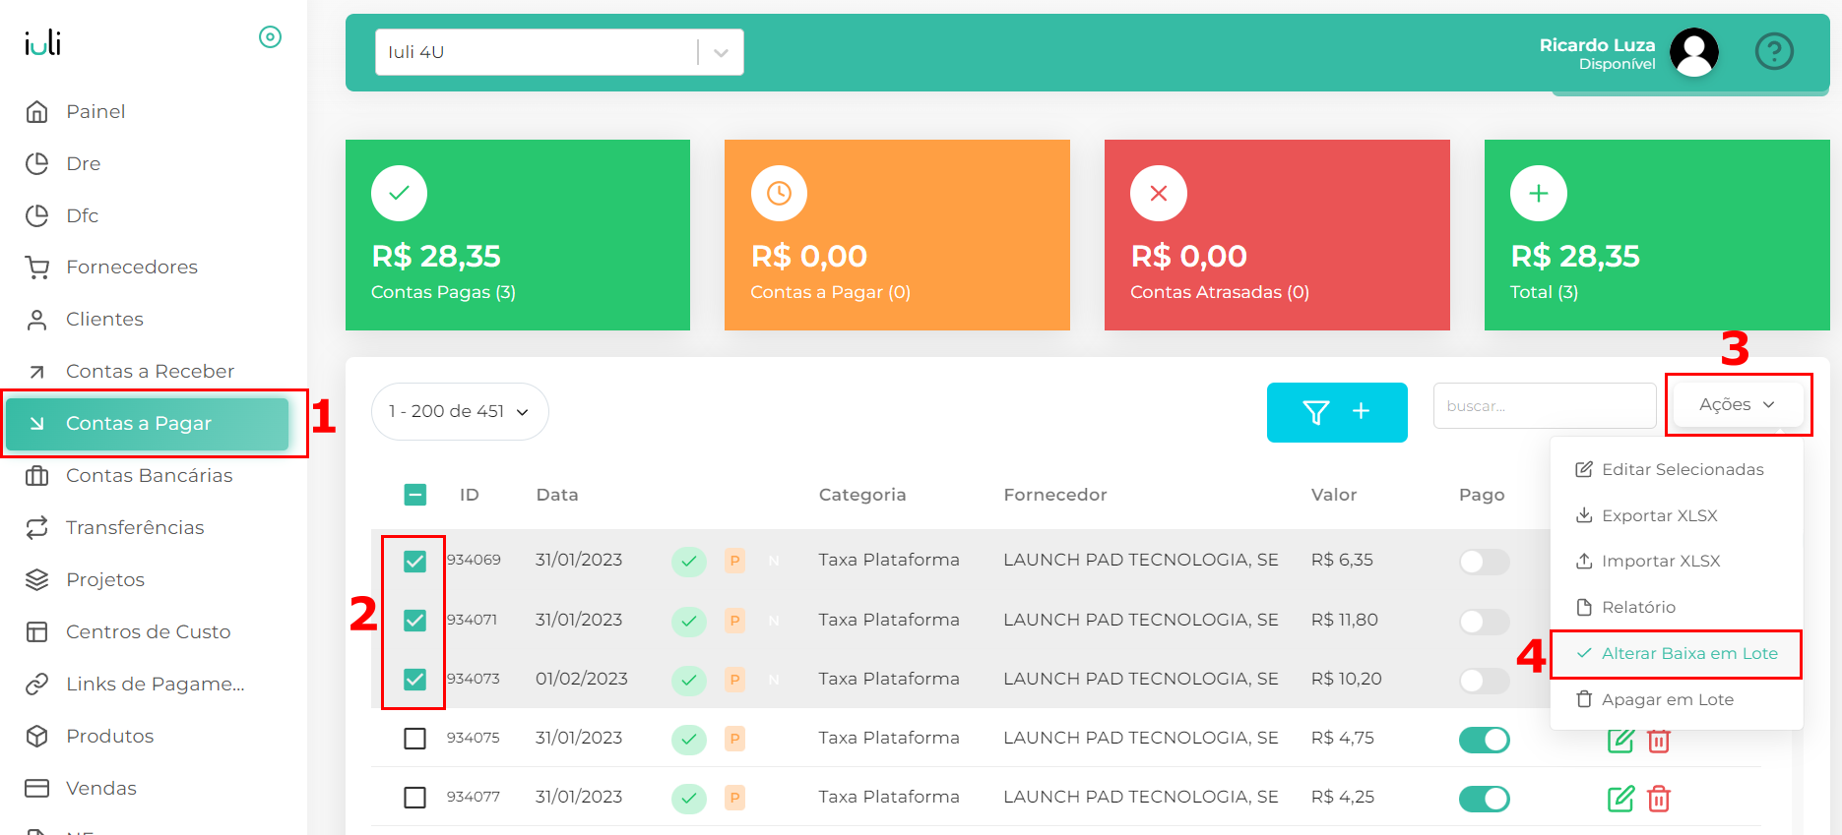Click the sidebar collapse target icon

[270, 37]
